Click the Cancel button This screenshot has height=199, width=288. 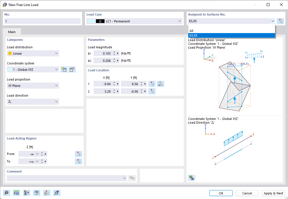[x=247, y=193]
